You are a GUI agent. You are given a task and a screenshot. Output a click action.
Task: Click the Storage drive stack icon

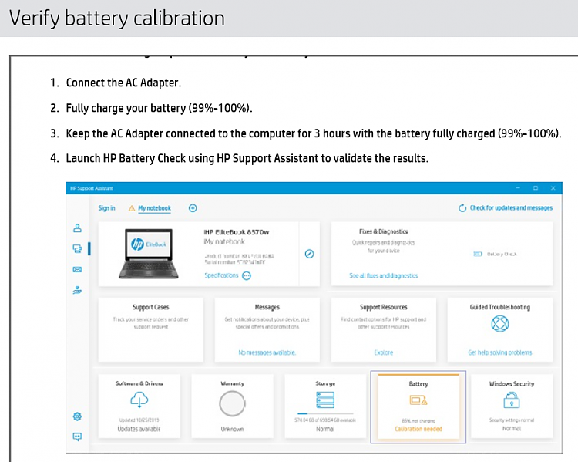coord(325,400)
